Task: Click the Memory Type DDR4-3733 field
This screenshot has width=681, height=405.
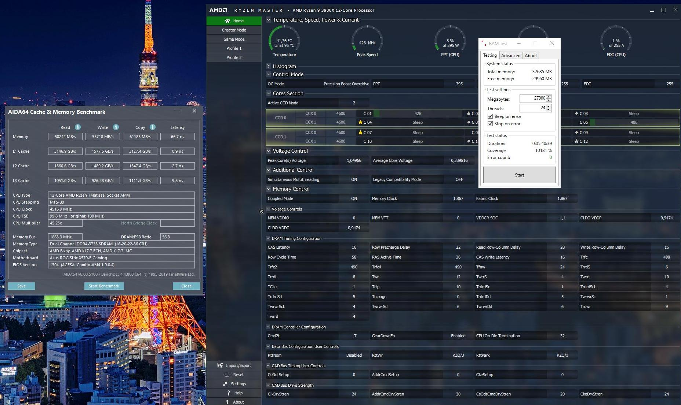Action: [121, 244]
